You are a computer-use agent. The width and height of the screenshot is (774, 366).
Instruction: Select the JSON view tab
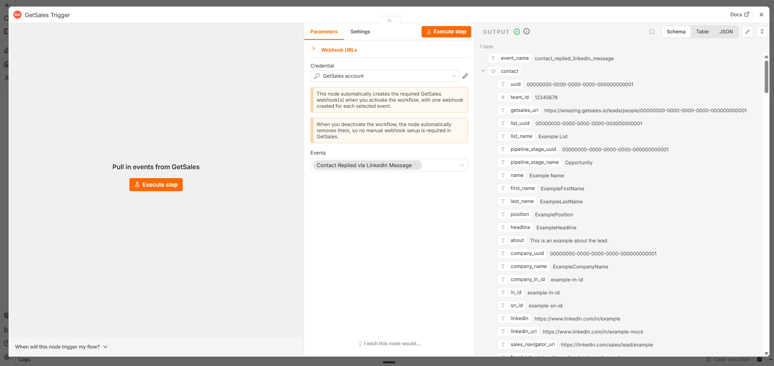[726, 32]
